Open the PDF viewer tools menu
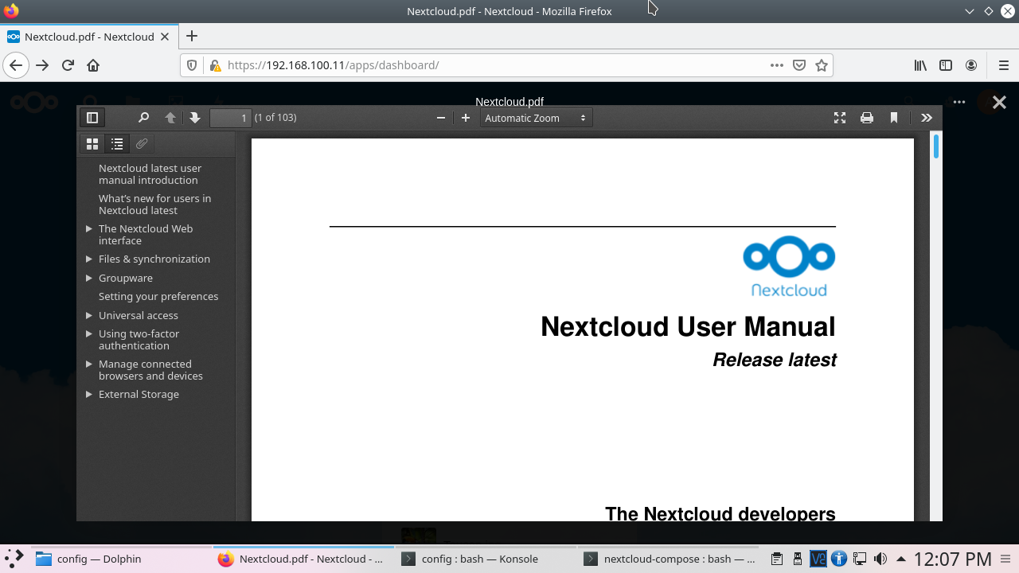The width and height of the screenshot is (1019, 573). (x=927, y=118)
